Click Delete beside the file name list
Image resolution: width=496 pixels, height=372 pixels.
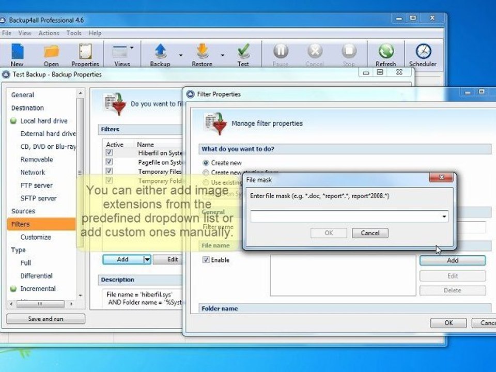point(453,290)
